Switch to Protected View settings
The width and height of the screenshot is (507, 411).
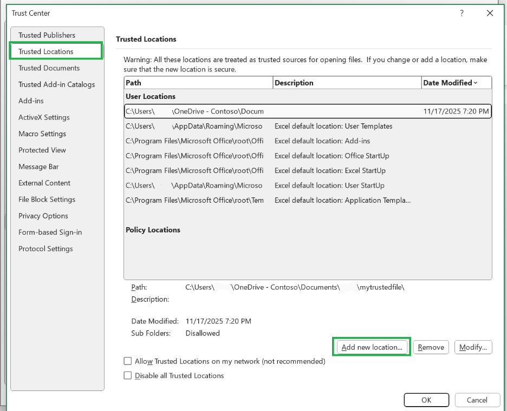42,150
